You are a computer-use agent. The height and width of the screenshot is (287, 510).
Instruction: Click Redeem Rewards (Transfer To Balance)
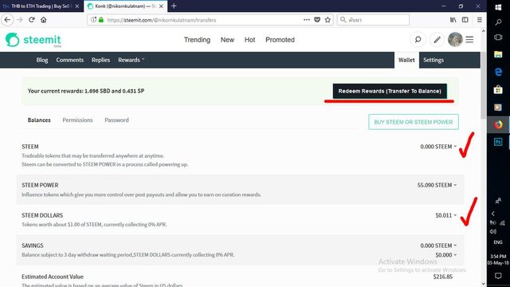coord(390,91)
